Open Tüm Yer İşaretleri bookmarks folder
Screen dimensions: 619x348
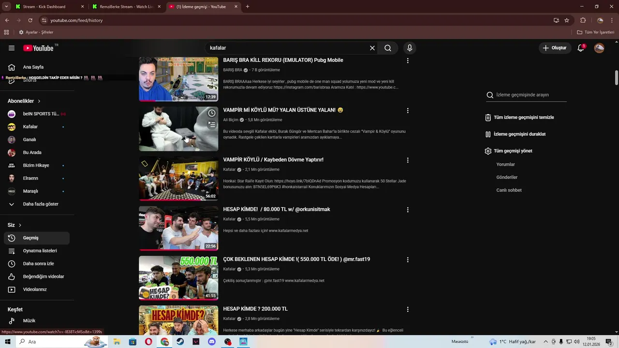tap(596, 32)
